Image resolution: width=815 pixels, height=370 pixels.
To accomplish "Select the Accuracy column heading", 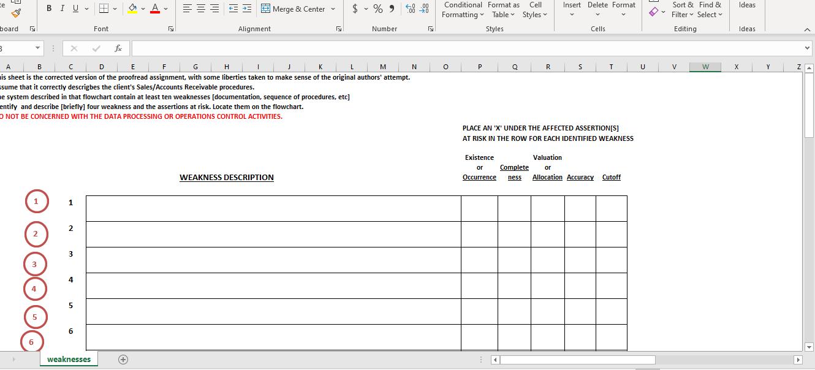I will (x=580, y=177).
